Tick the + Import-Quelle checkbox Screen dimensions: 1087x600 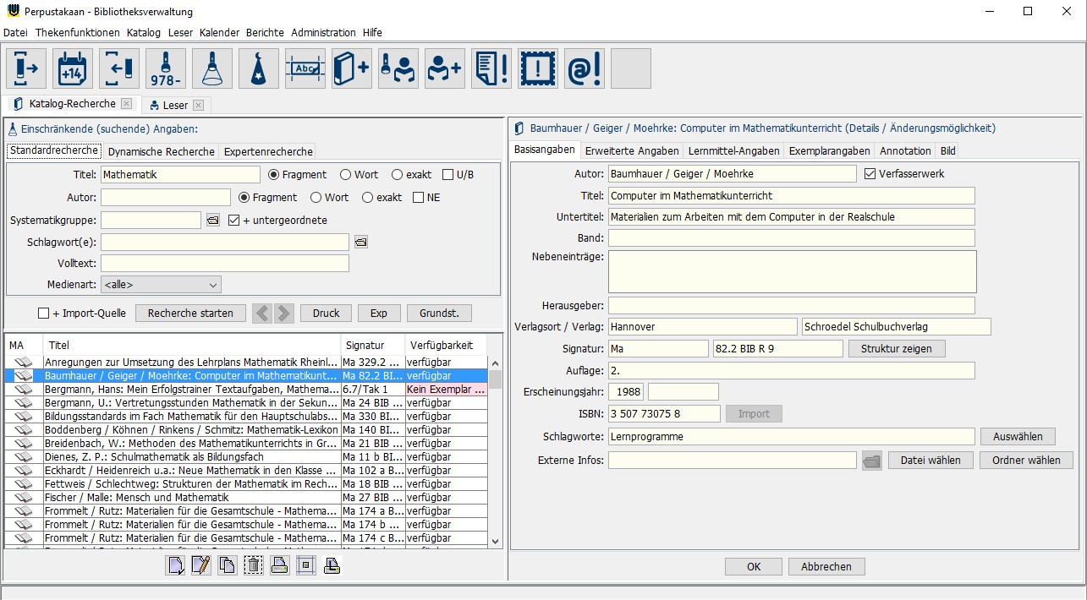tap(44, 314)
